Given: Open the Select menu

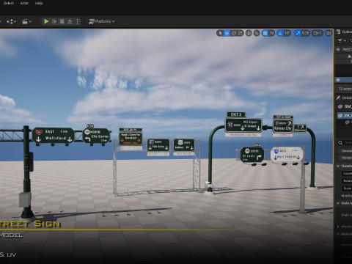Looking at the screenshot, I should (x=9, y=3).
